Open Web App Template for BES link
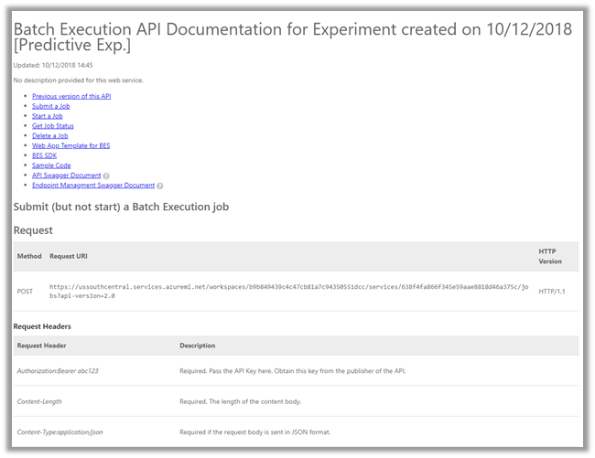This screenshot has height=458, width=595. [70, 146]
